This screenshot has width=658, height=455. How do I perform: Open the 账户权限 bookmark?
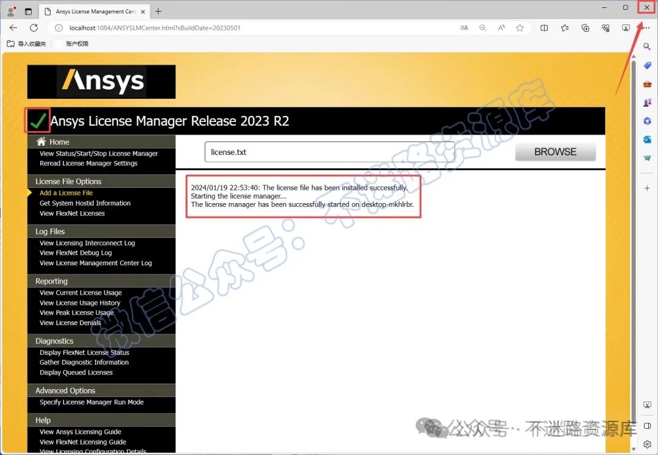(x=77, y=44)
